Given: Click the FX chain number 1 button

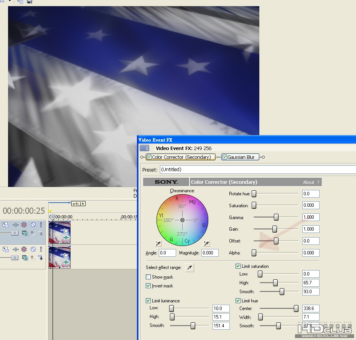Looking at the screenshot, I should 144,148.
